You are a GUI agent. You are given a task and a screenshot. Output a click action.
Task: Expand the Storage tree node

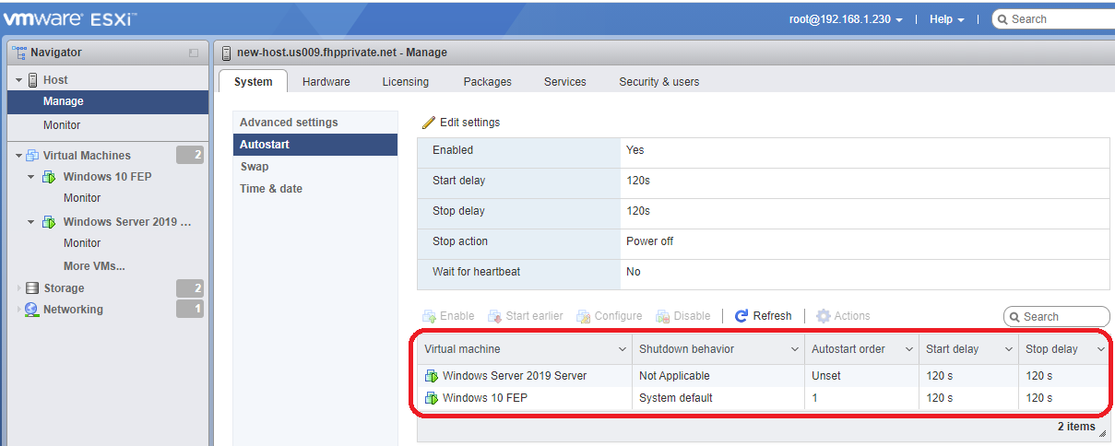coord(18,288)
